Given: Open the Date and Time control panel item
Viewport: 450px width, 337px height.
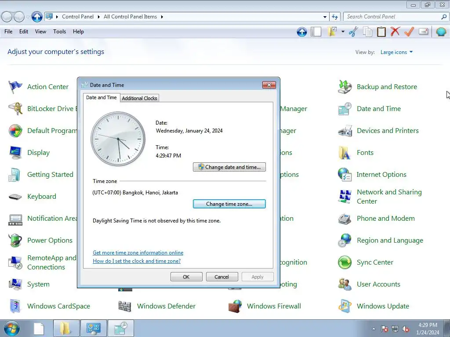Looking at the screenshot, I should (370, 109).
